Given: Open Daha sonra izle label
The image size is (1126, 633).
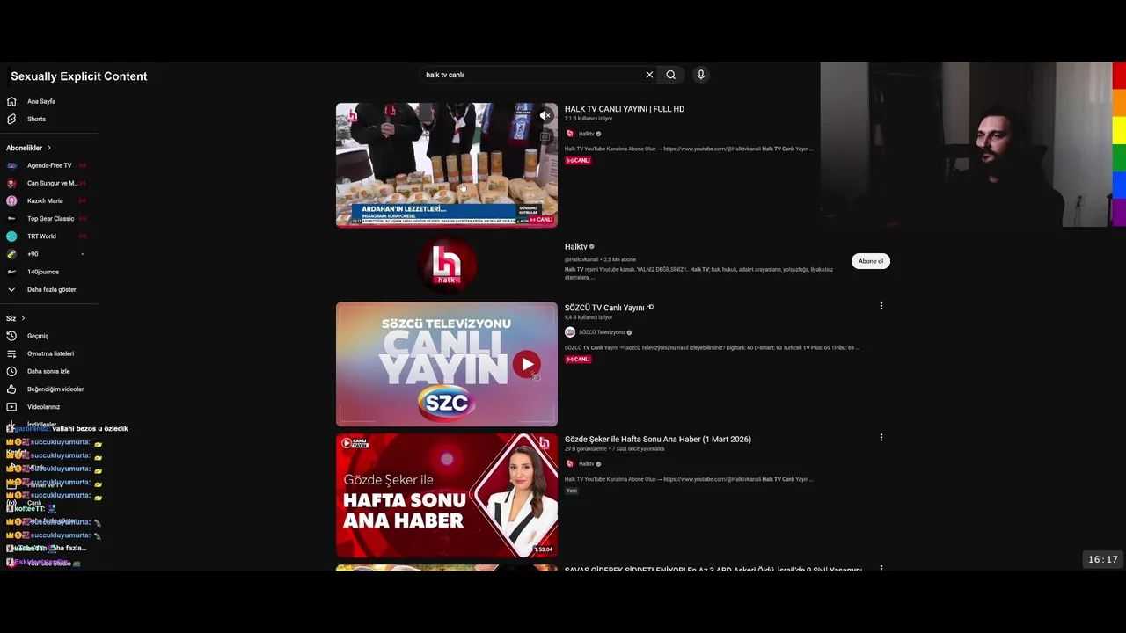Looking at the screenshot, I should point(48,371).
